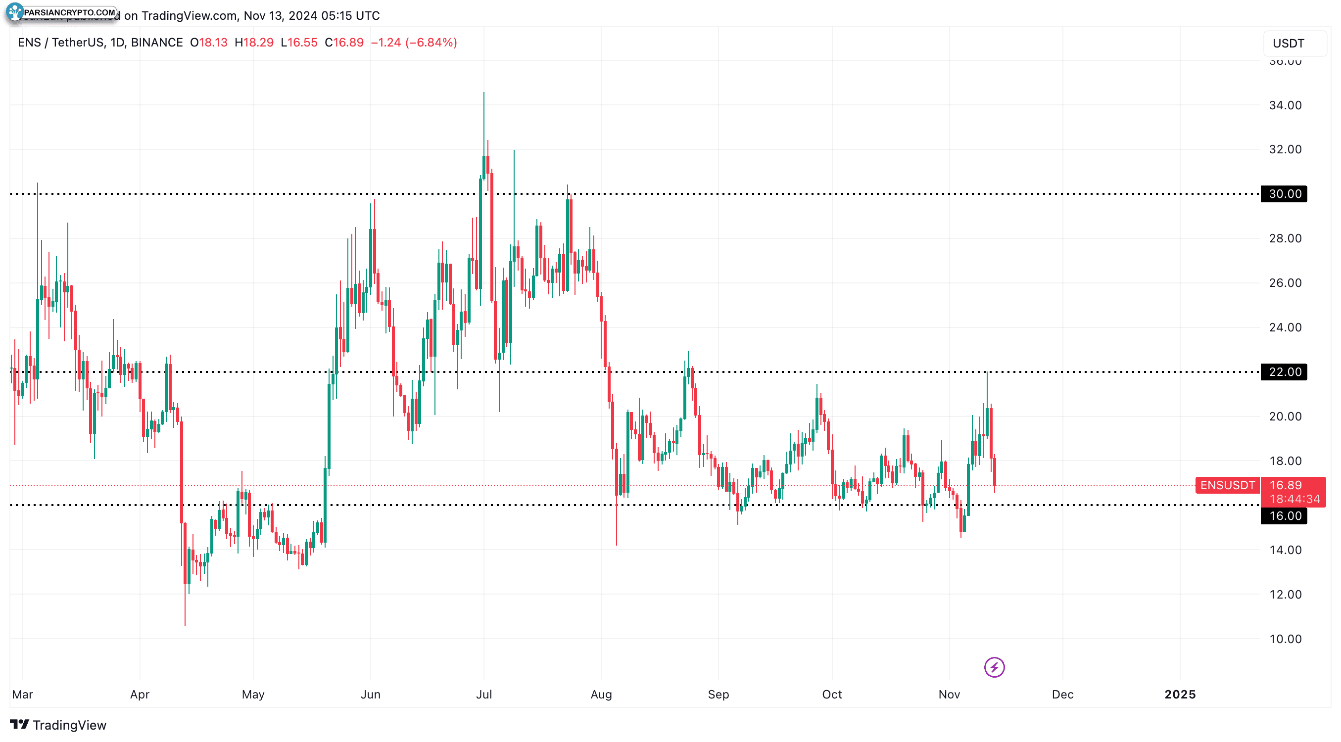Click the Mar label on time axis
The width and height of the screenshot is (1341, 742).
click(x=22, y=694)
